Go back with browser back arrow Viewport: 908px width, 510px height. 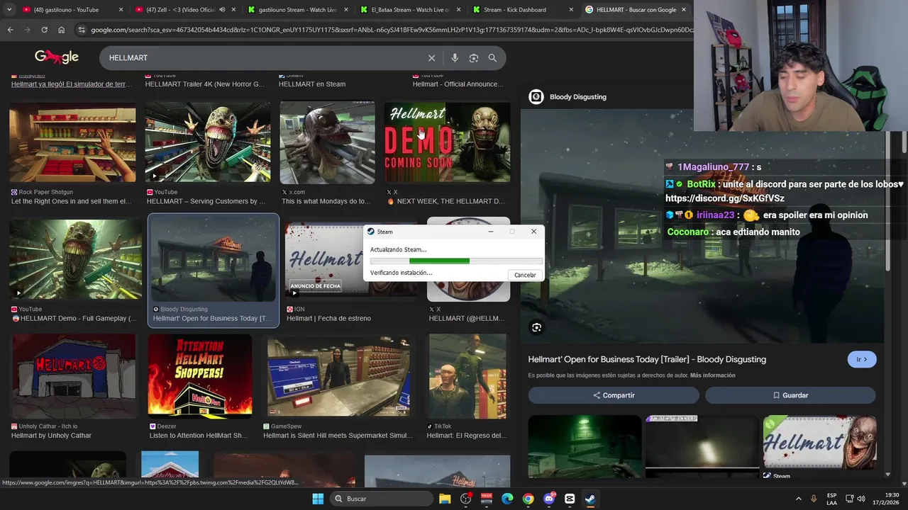point(10,30)
